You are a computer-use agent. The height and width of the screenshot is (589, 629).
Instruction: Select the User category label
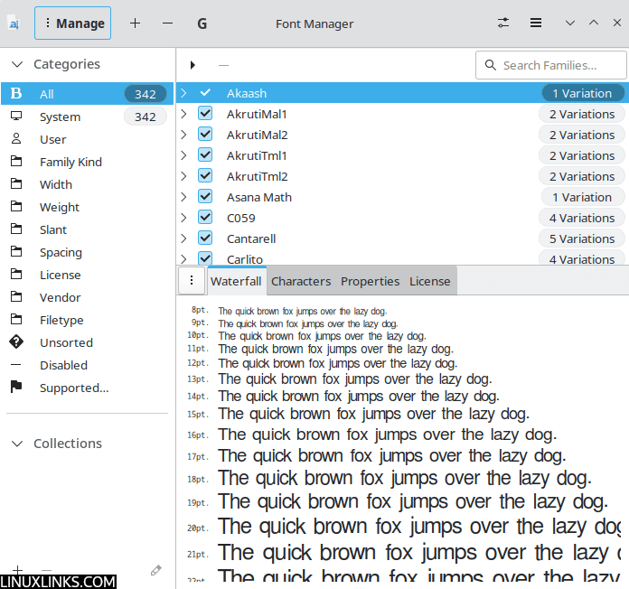coord(53,139)
